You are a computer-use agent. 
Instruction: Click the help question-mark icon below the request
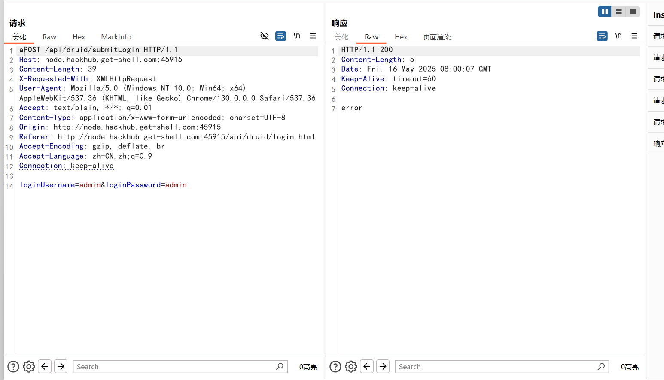[x=13, y=366]
